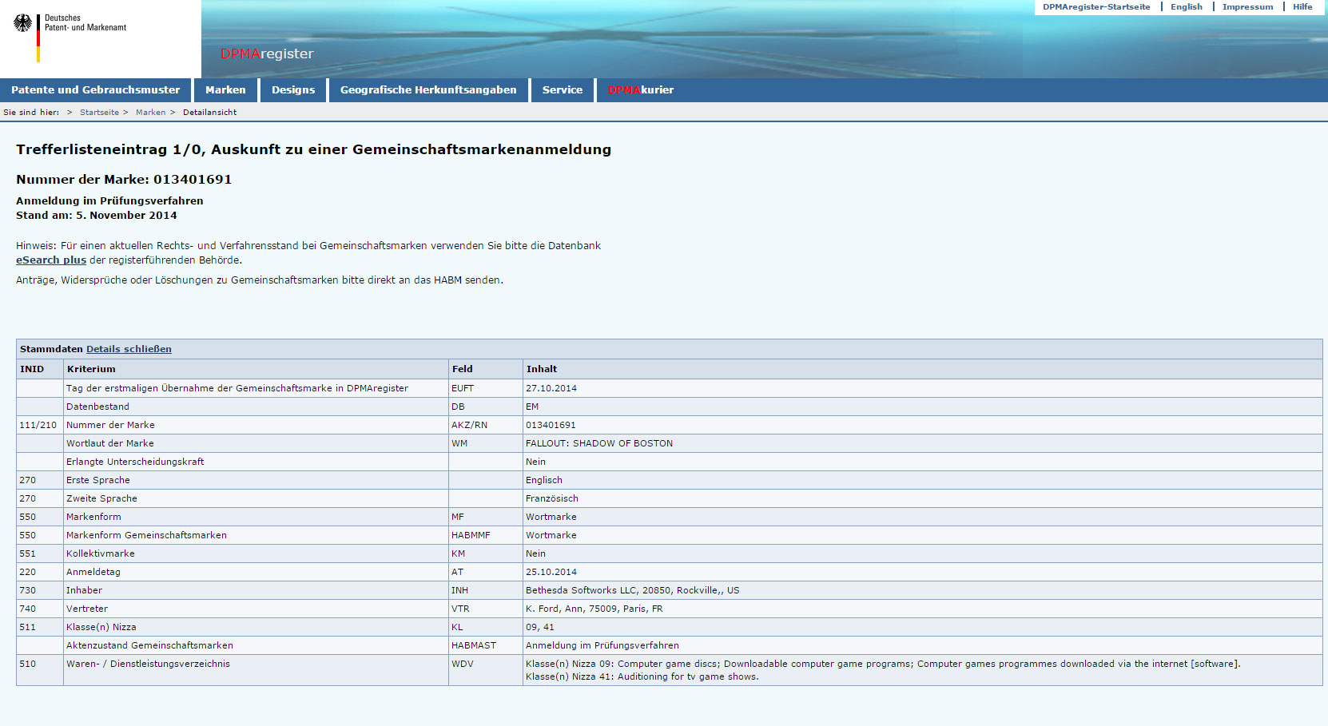Click the Nummer der Marke heading
1328x726 pixels.
click(x=124, y=180)
